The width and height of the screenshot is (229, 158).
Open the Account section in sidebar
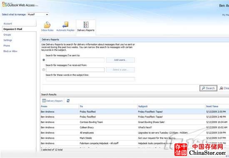pyautogui.click(x=7, y=23)
